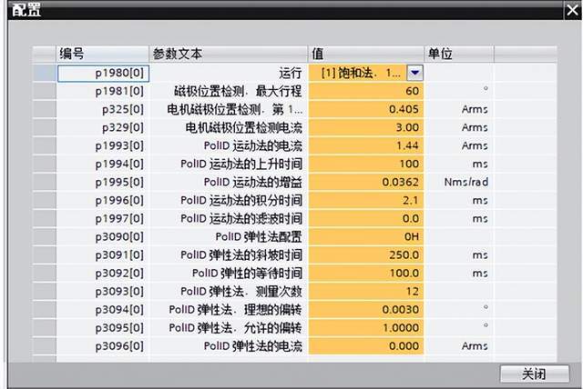The height and width of the screenshot is (389, 583).
Task: Click PolID 弹性法. 测量次数 text
Action: tap(241, 291)
